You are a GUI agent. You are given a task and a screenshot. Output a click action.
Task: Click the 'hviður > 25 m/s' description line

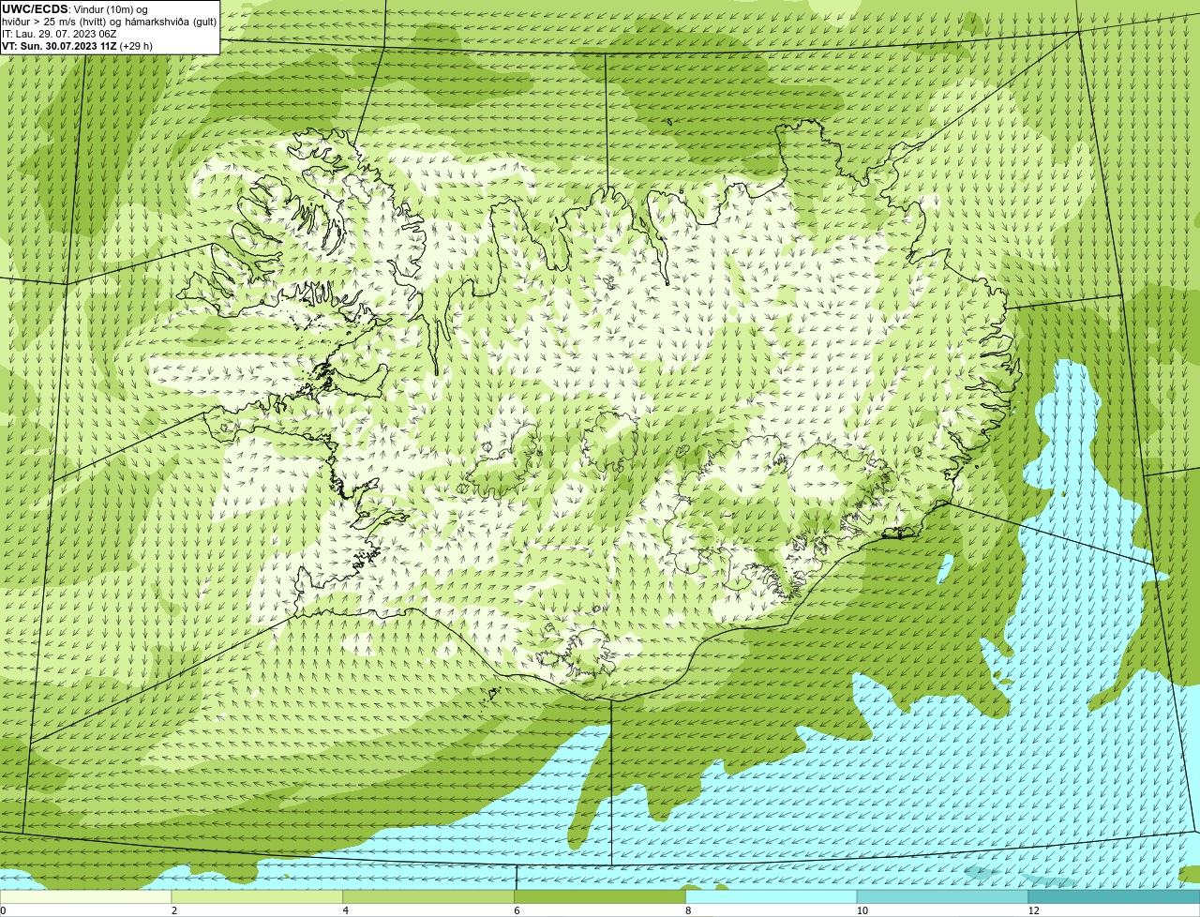[x=109, y=22]
